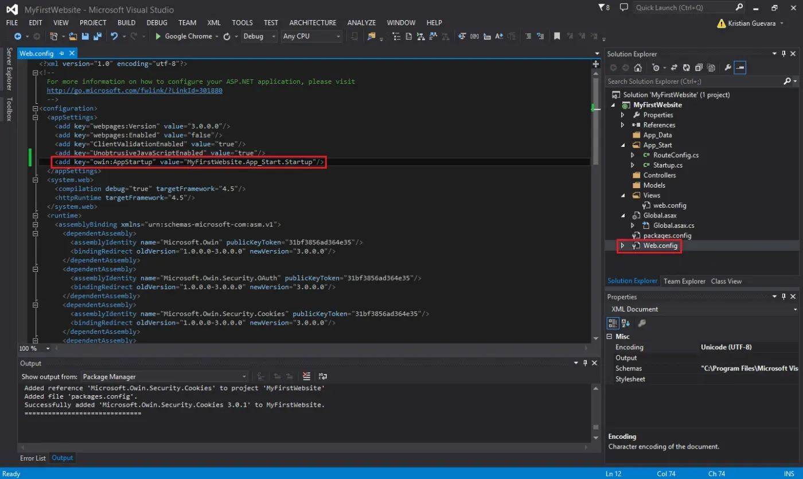Select the Controllers folder
Image resolution: width=803 pixels, height=479 pixels.
coord(660,175)
